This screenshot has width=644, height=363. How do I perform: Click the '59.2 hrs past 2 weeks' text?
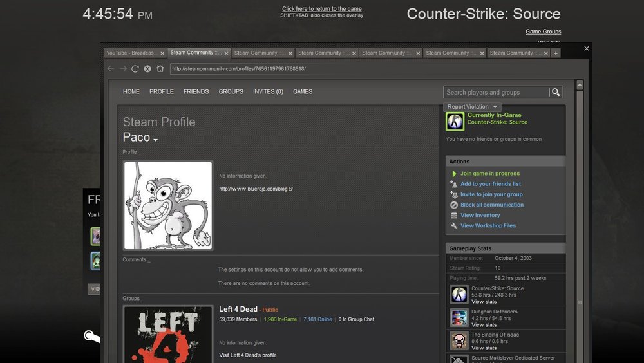pyautogui.click(x=520, y=279)
